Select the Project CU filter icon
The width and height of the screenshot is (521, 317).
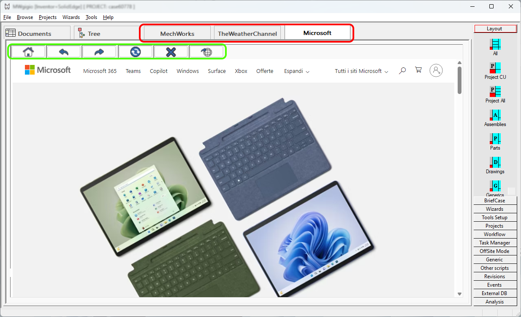pos(495,68)
